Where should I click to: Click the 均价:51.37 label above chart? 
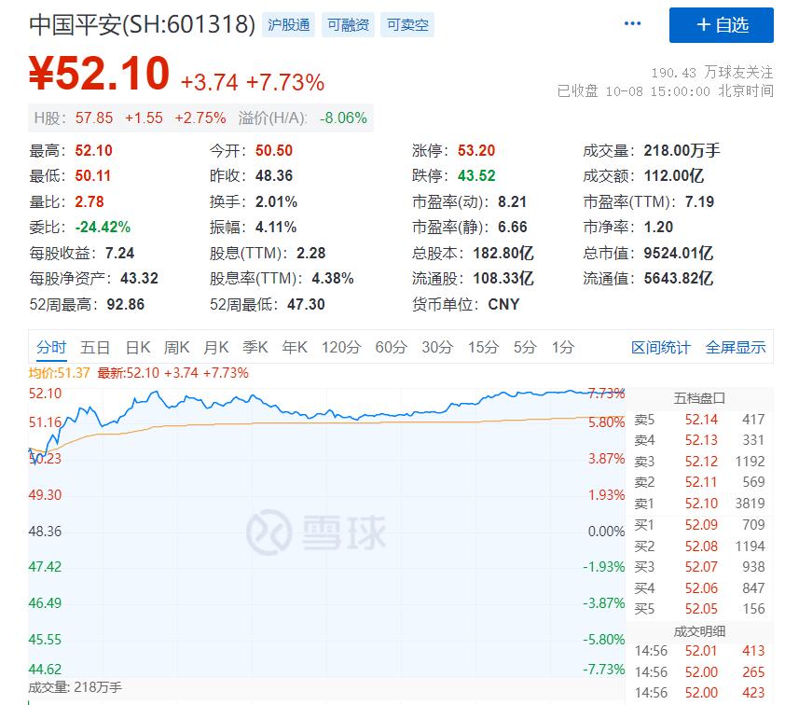pyautogui.click(x=59, y=373)
